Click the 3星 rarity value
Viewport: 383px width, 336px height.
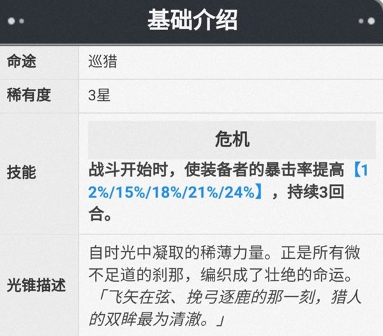click(99, 95)
